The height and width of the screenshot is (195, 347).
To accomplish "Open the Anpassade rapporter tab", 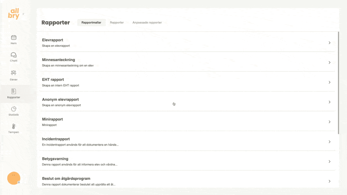I will click(x=147, y=23).
